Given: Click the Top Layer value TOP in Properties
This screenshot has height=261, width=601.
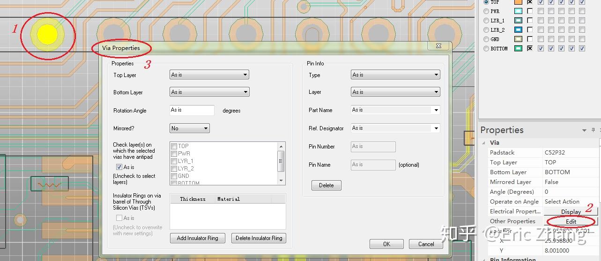Looking at the screenshot, I should pos(550,162).
